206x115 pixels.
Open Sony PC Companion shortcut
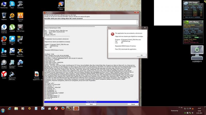(x=4, y=52)
